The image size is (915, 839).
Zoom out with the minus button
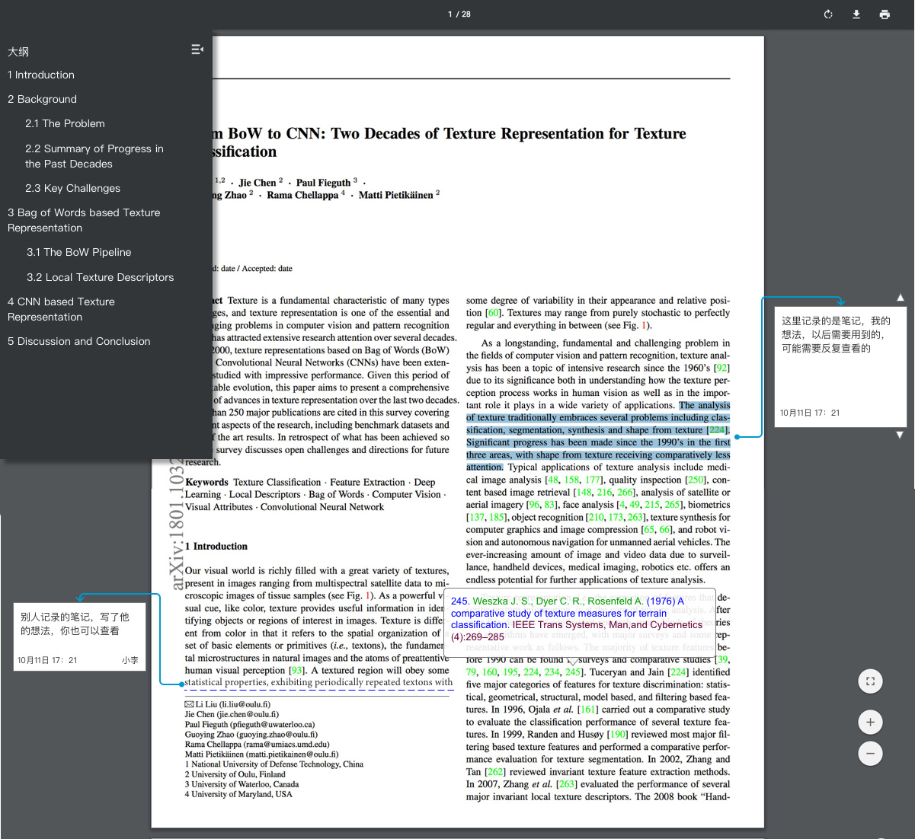(x=870, y=754)
